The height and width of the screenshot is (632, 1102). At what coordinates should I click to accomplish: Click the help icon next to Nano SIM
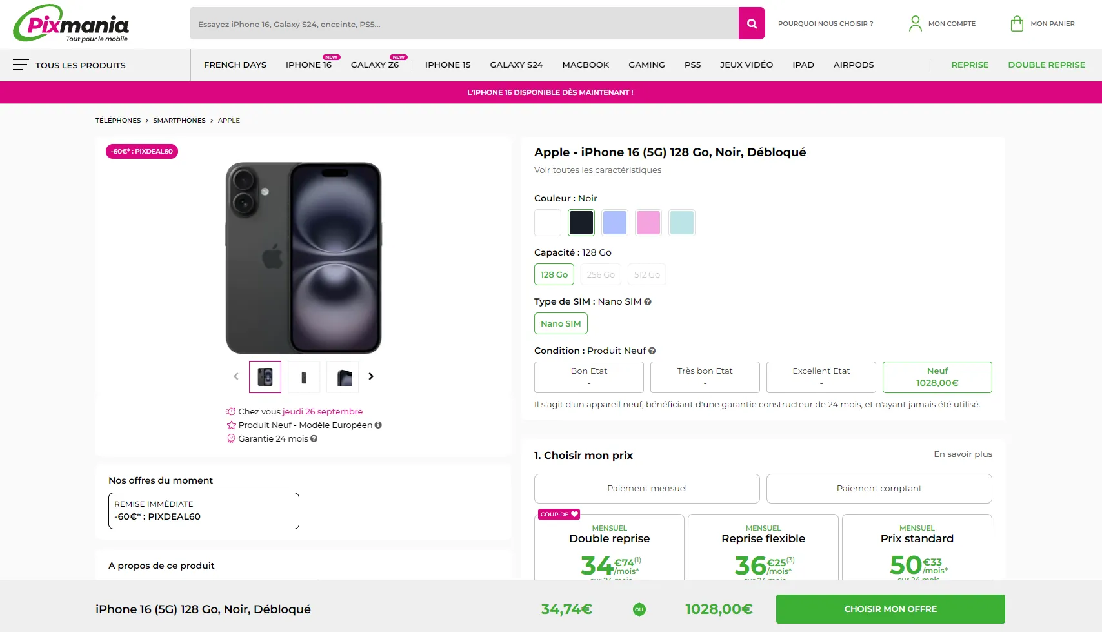648,301
